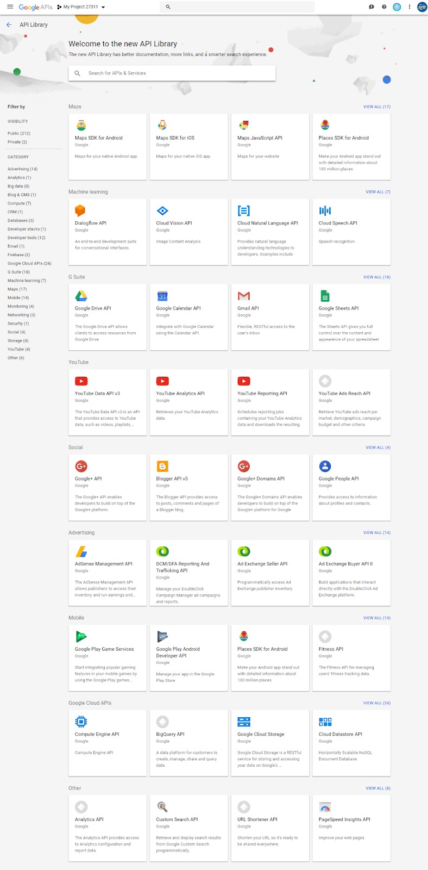Select the Advertising (14) category filter

[x=23, y=169]
